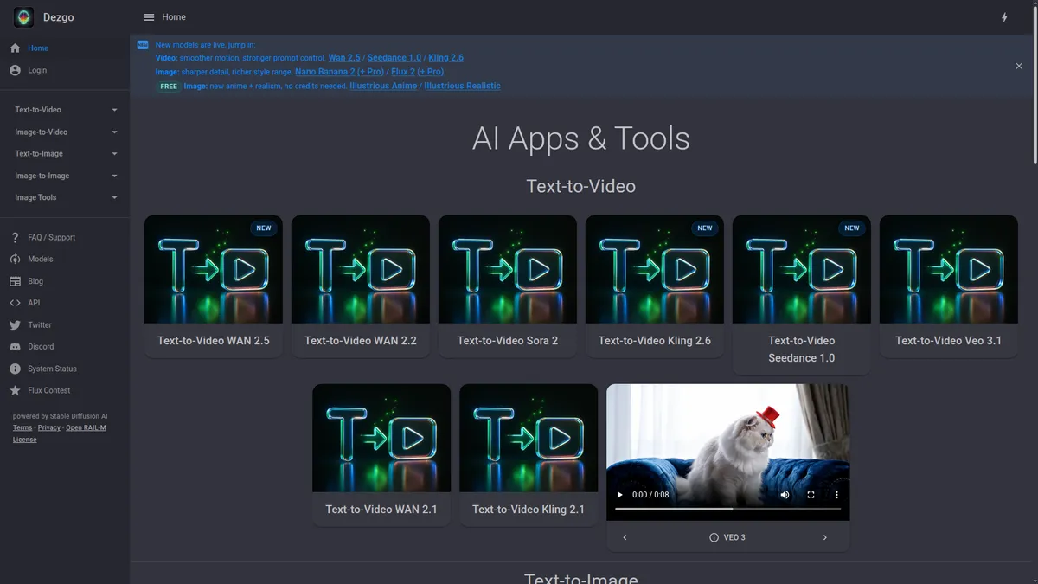Open the Discord link in the sidebar
Image resolution: width=1038 pixels, height=584 pixels.
coord(40,347)
